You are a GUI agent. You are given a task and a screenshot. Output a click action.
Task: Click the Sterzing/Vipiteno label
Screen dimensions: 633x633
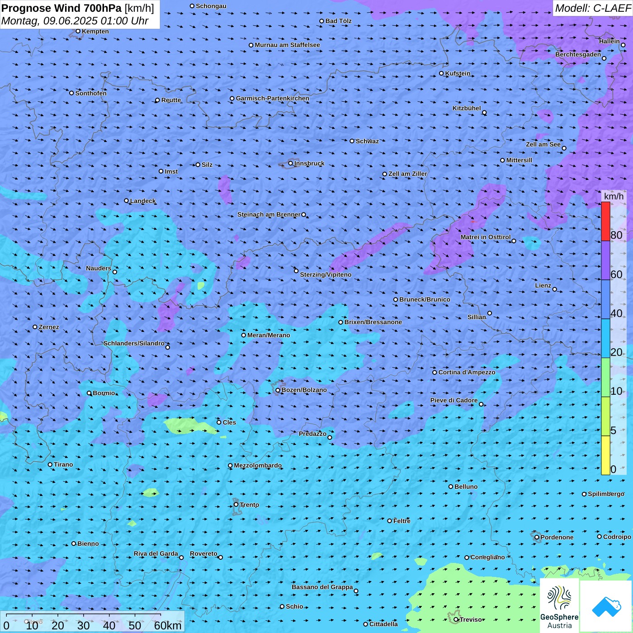[x=326, y=274]
